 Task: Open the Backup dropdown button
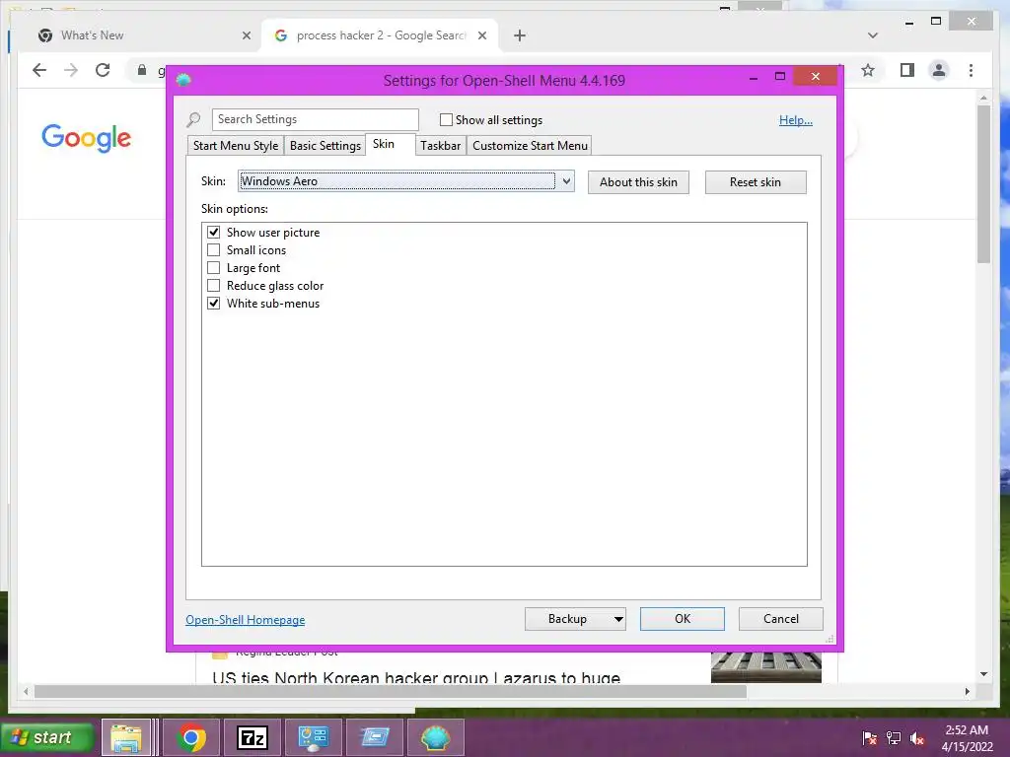click(575, 619)
